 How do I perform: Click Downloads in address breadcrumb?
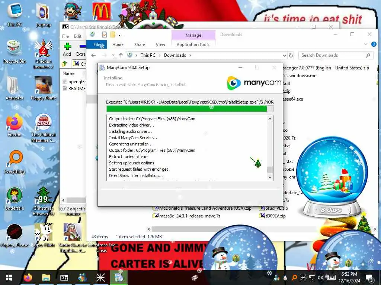coord(175,55)
